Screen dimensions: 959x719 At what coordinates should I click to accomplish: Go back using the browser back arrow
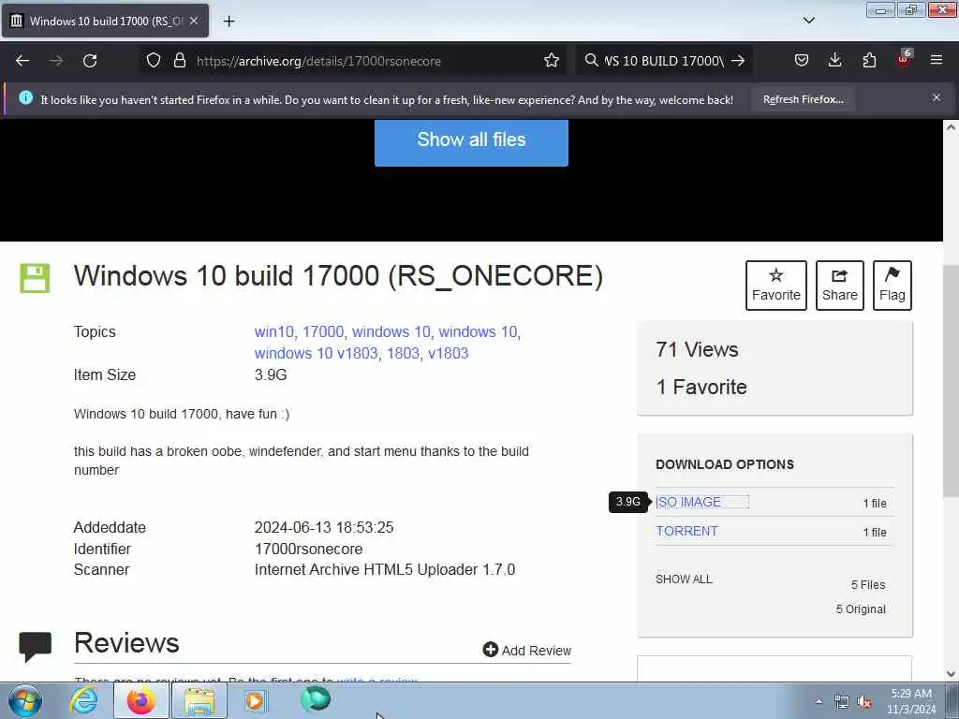[22, 61]
